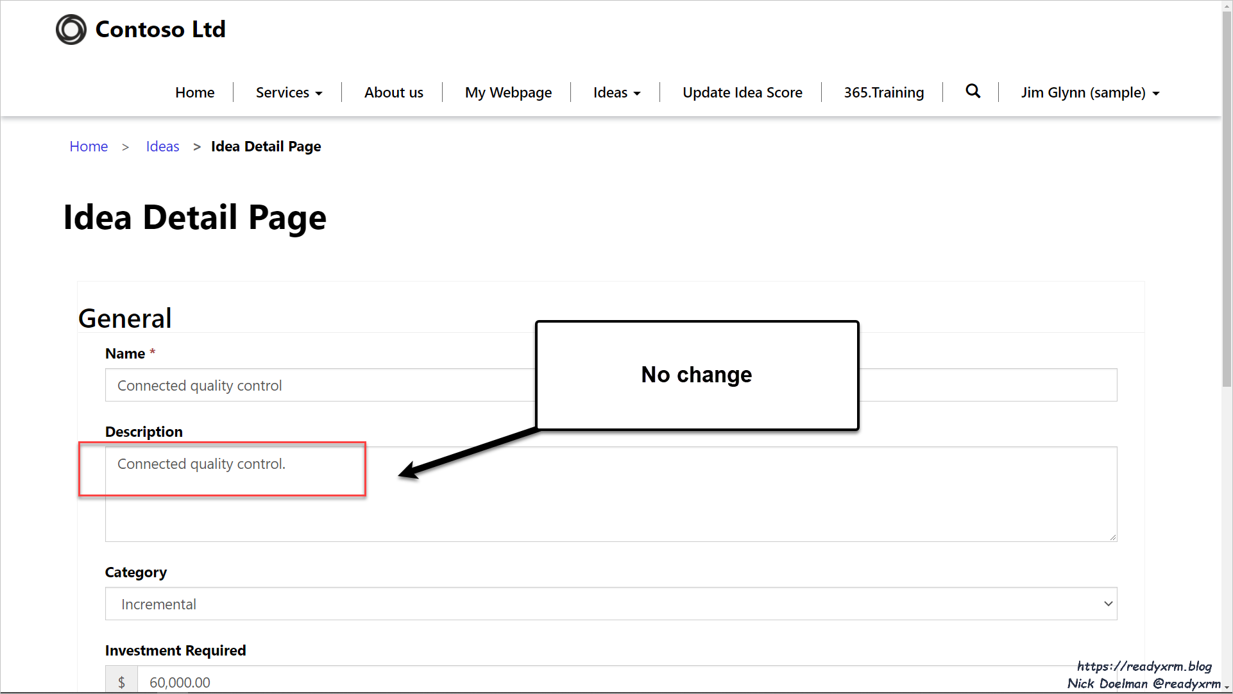
Task: Click the General section heading
Action: 125,318
